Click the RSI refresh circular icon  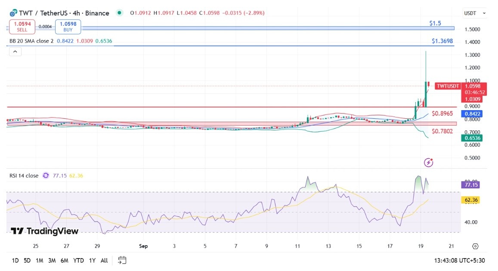click(x=46, y=176)
